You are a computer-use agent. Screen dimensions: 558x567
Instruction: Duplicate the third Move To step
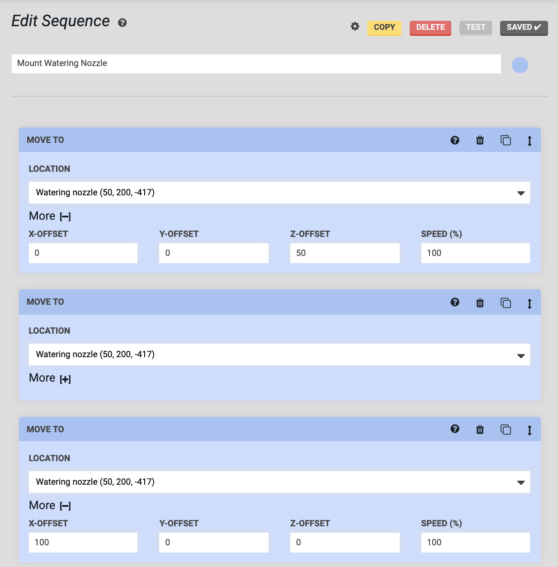click(x=506, y=430)
